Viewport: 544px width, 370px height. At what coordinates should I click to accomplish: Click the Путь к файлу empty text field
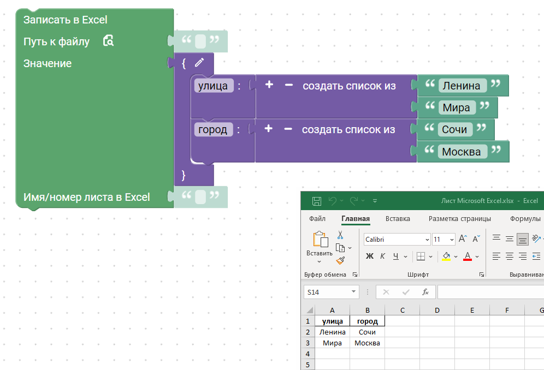coord(200,41)
